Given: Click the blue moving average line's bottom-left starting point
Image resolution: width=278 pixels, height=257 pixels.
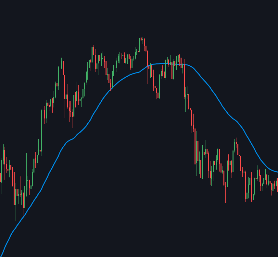Looking at the screenshot, I should point(1,256).
